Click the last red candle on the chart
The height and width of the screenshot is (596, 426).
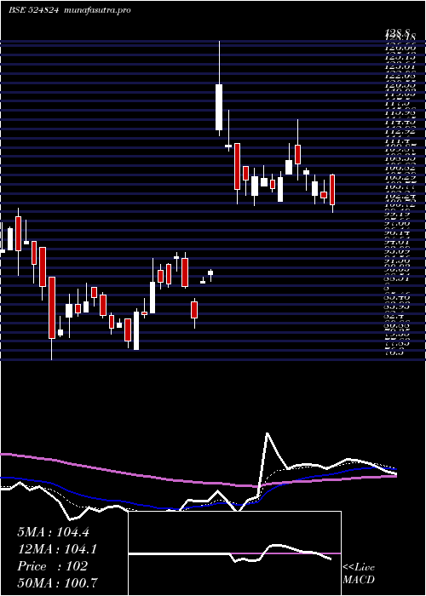[332, 190]
